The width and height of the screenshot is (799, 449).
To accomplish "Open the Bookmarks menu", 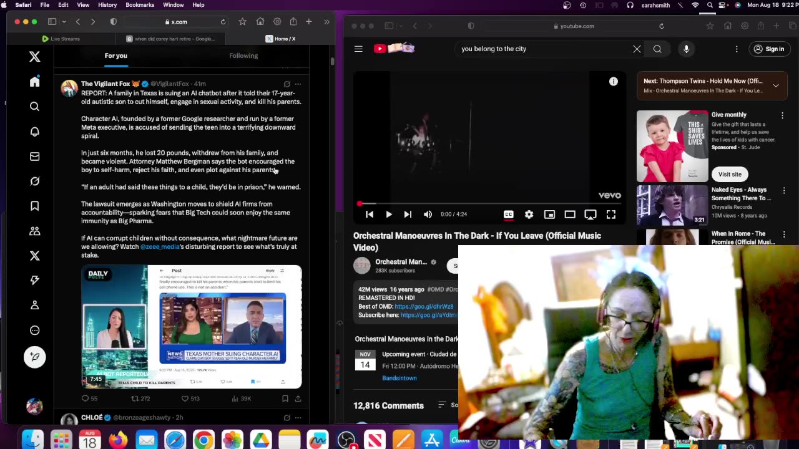I will [x=140, y=5].
